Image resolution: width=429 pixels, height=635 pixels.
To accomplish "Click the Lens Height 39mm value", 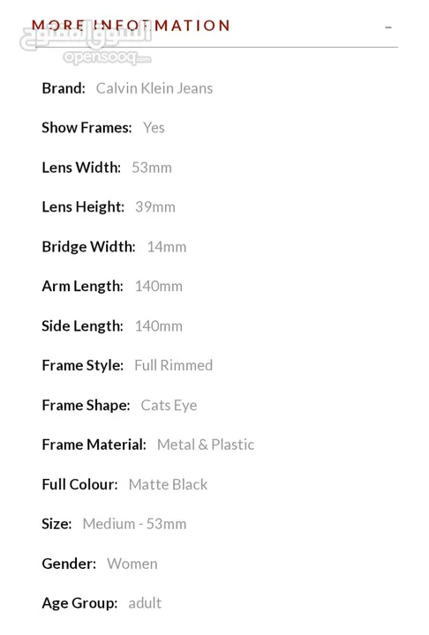I will [155, 207].
